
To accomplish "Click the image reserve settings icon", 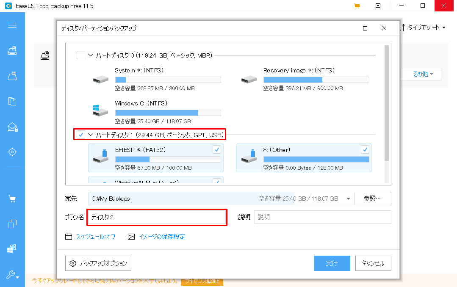I will 131,237.
